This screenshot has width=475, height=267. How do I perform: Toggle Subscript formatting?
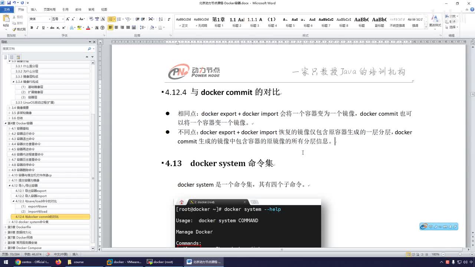pyautogui.click(x=58, y=27)
